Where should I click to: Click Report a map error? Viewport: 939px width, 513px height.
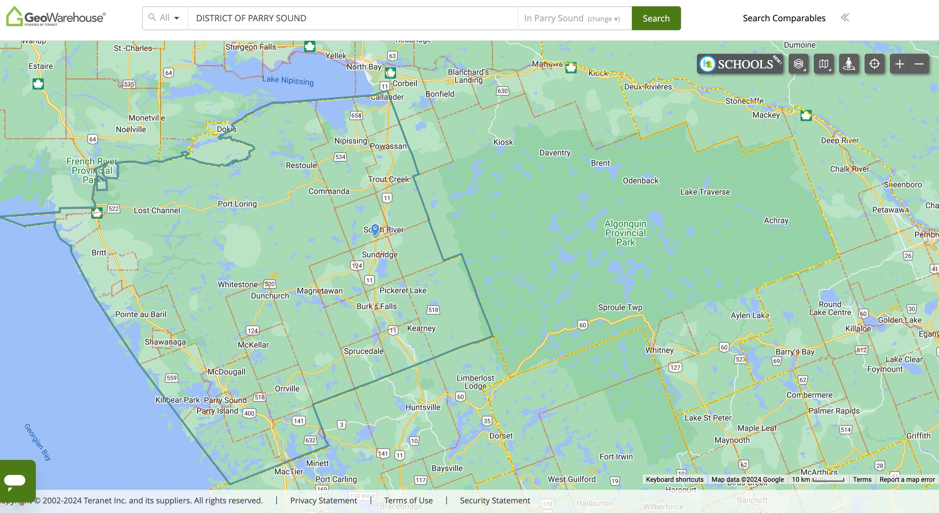[907, 479]
